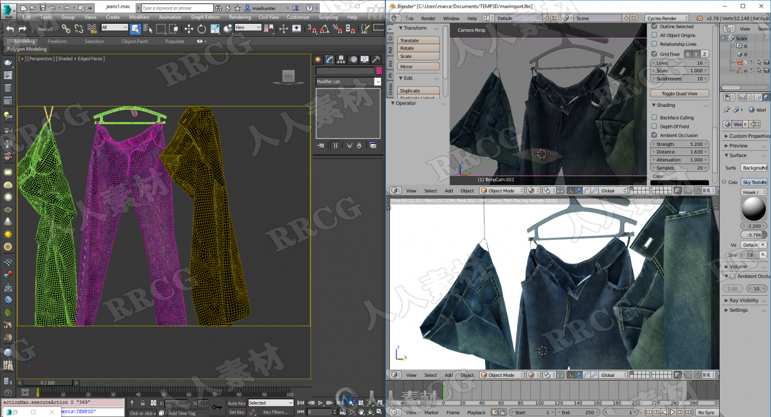Toggle grid floor X axis button

[688, 54]
